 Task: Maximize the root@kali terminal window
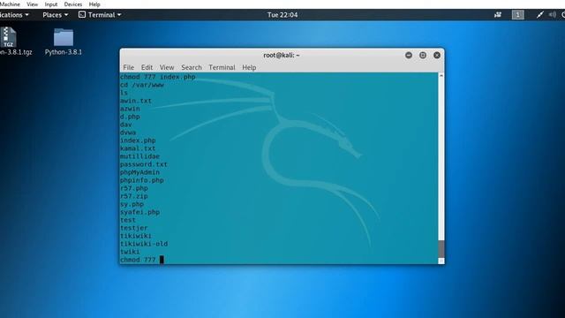click(x=423, y=55)
